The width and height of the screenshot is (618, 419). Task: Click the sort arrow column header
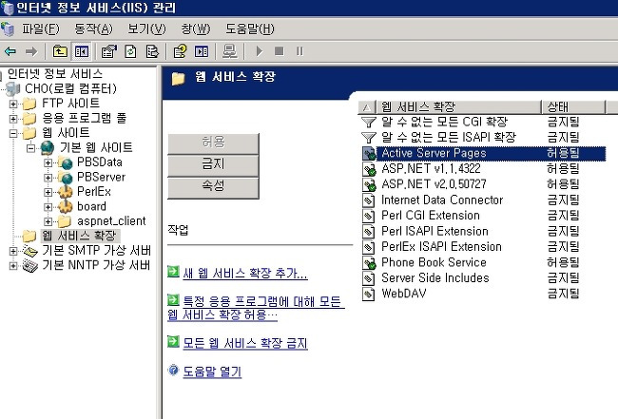click(367, 107)
